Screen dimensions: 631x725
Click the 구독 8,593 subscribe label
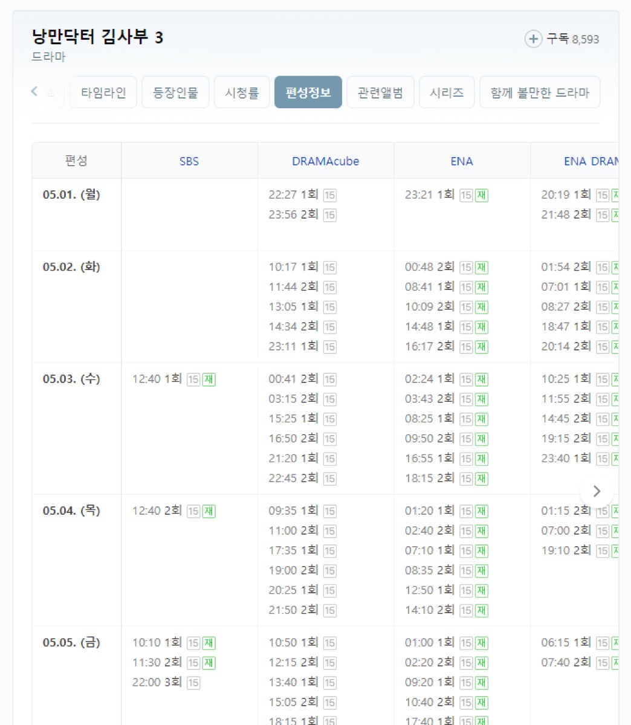pos(573,39)
